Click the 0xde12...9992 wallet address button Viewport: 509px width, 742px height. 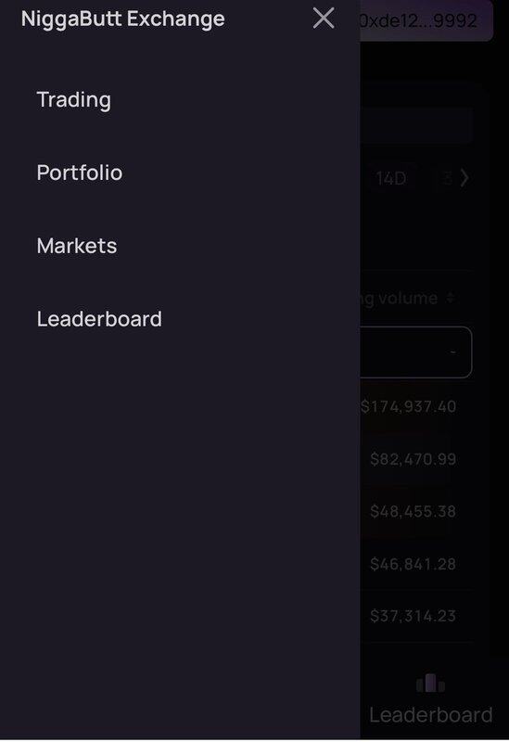pos(426,20)
